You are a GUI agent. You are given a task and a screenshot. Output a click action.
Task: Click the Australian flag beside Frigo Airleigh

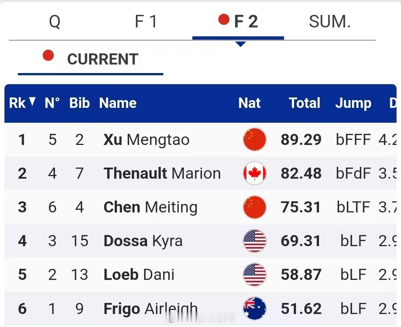[x=255, y=308]
